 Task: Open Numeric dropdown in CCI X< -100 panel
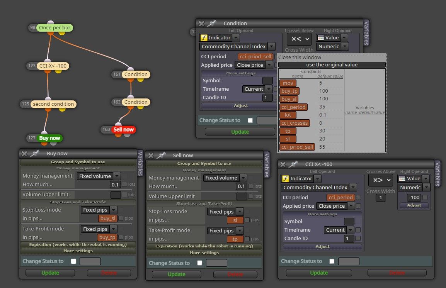(x=414, y=188)
